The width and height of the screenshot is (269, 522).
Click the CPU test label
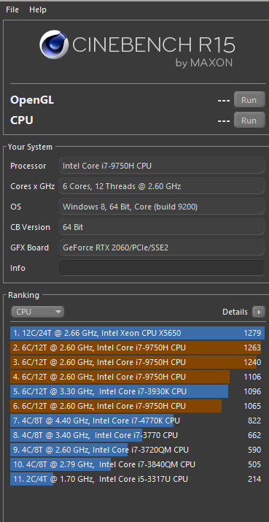(x=22, y=120)
